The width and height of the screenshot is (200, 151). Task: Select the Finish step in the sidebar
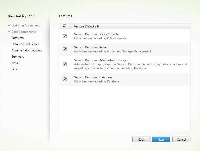click(15, 69)
